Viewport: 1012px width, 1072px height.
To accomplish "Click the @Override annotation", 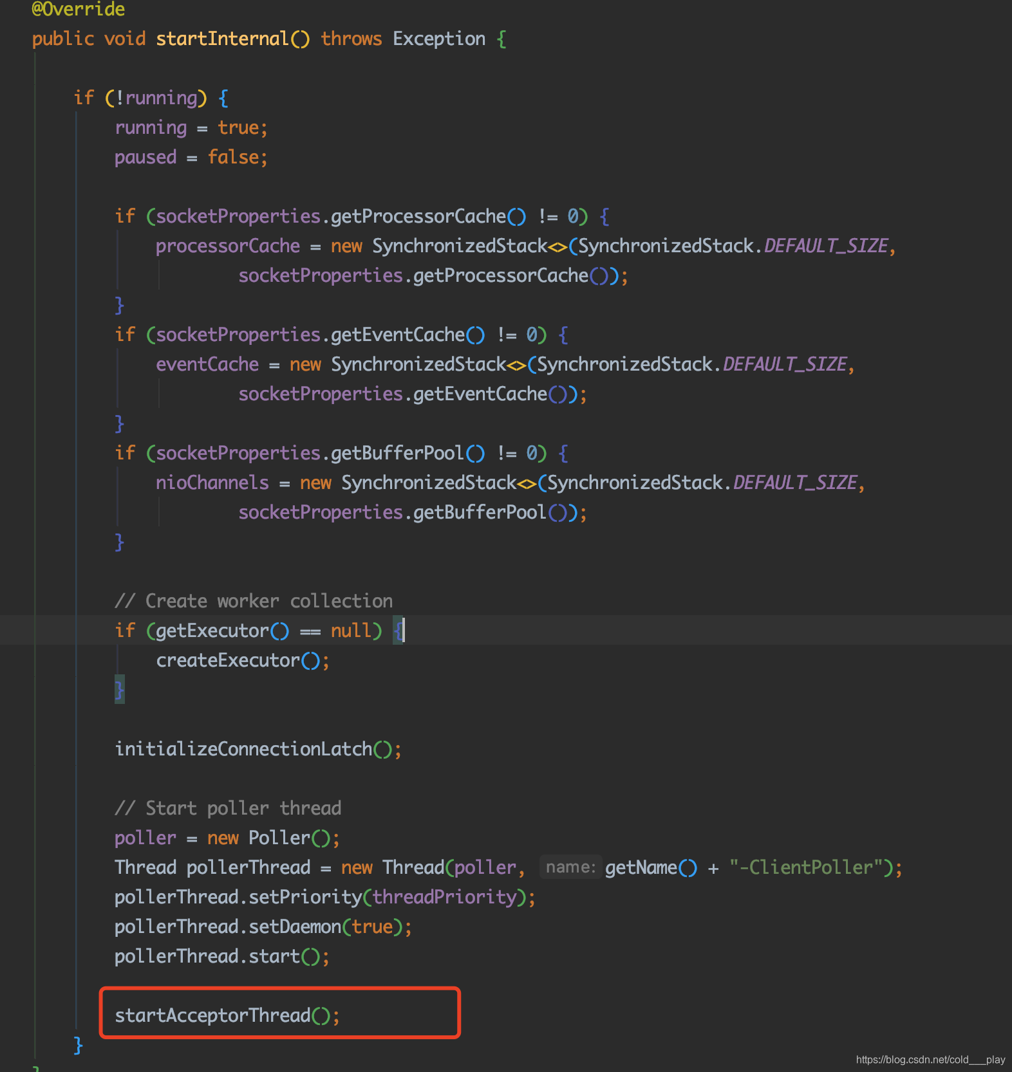I will pos(79,9).
